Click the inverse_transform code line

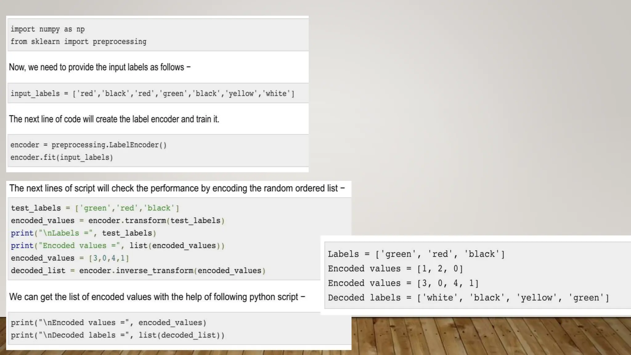pos(138,271)
